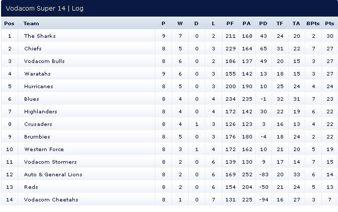Click The Sharks team name

click(40, 36)
